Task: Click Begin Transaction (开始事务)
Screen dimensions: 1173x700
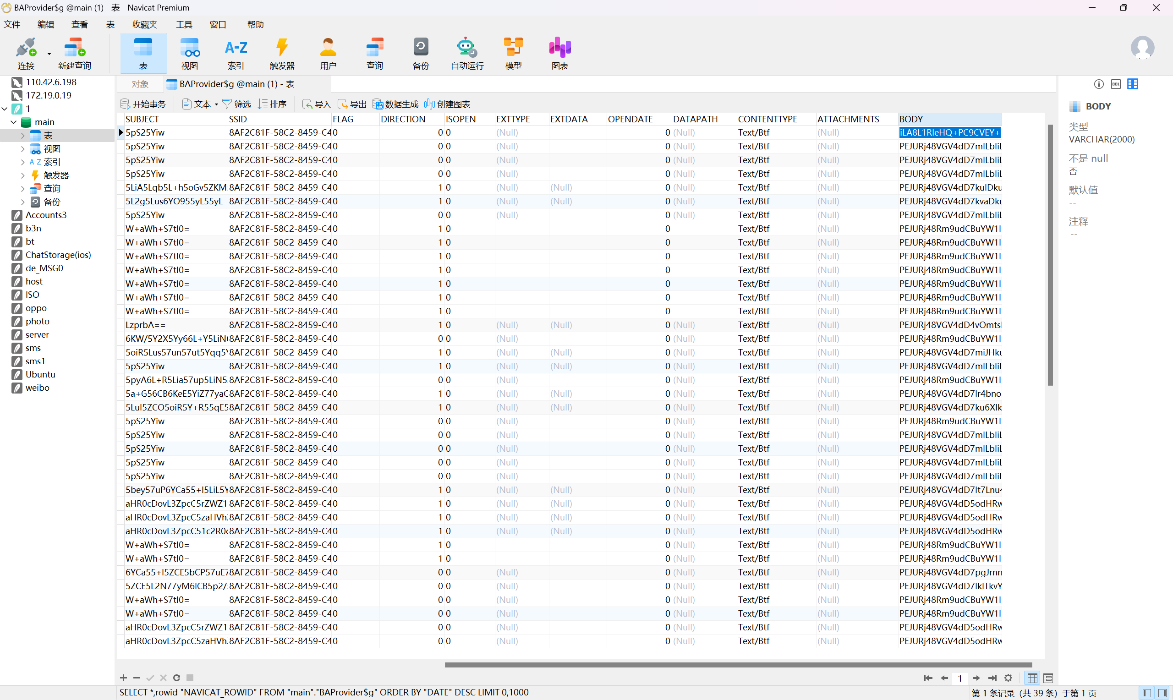Action: pyautogui.click(x=143, y=104)
